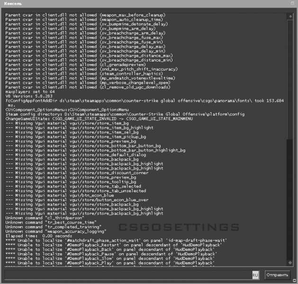The width and height of the screenshot is (298, 284).
Task: Click the #DemoPlayback_Slow localize line
Action: click(110, 258)
